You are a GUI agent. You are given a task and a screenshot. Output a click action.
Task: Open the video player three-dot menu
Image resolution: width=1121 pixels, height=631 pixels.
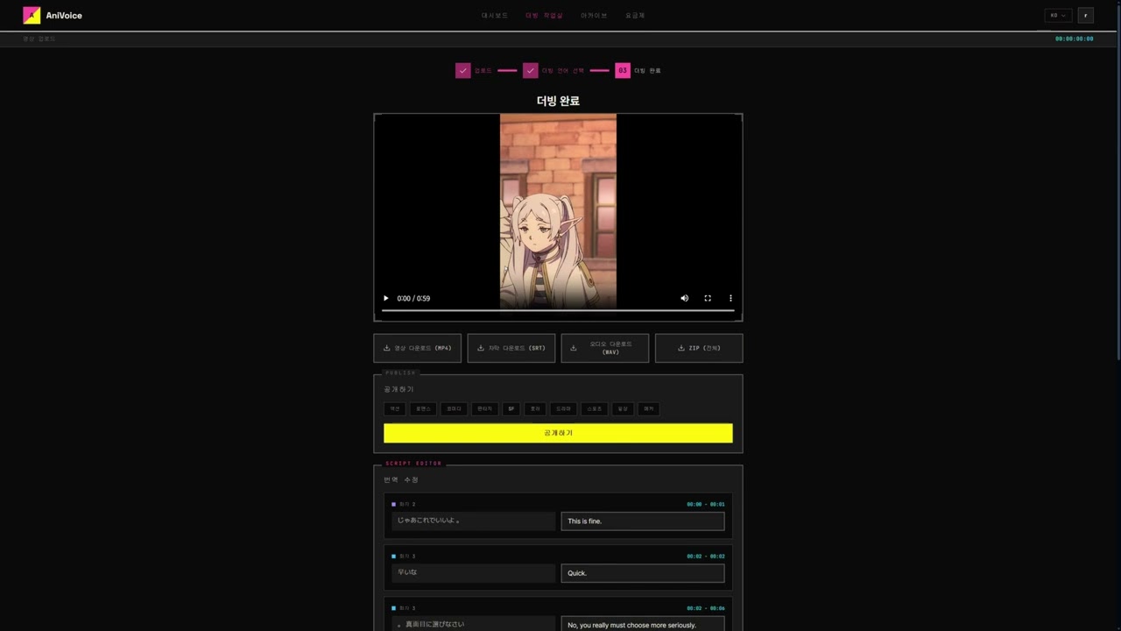pos(730,298)
